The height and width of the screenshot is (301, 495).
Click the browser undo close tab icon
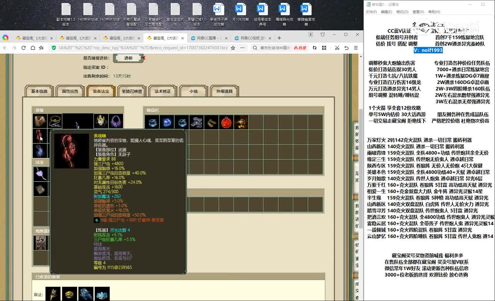coord(346,48)
